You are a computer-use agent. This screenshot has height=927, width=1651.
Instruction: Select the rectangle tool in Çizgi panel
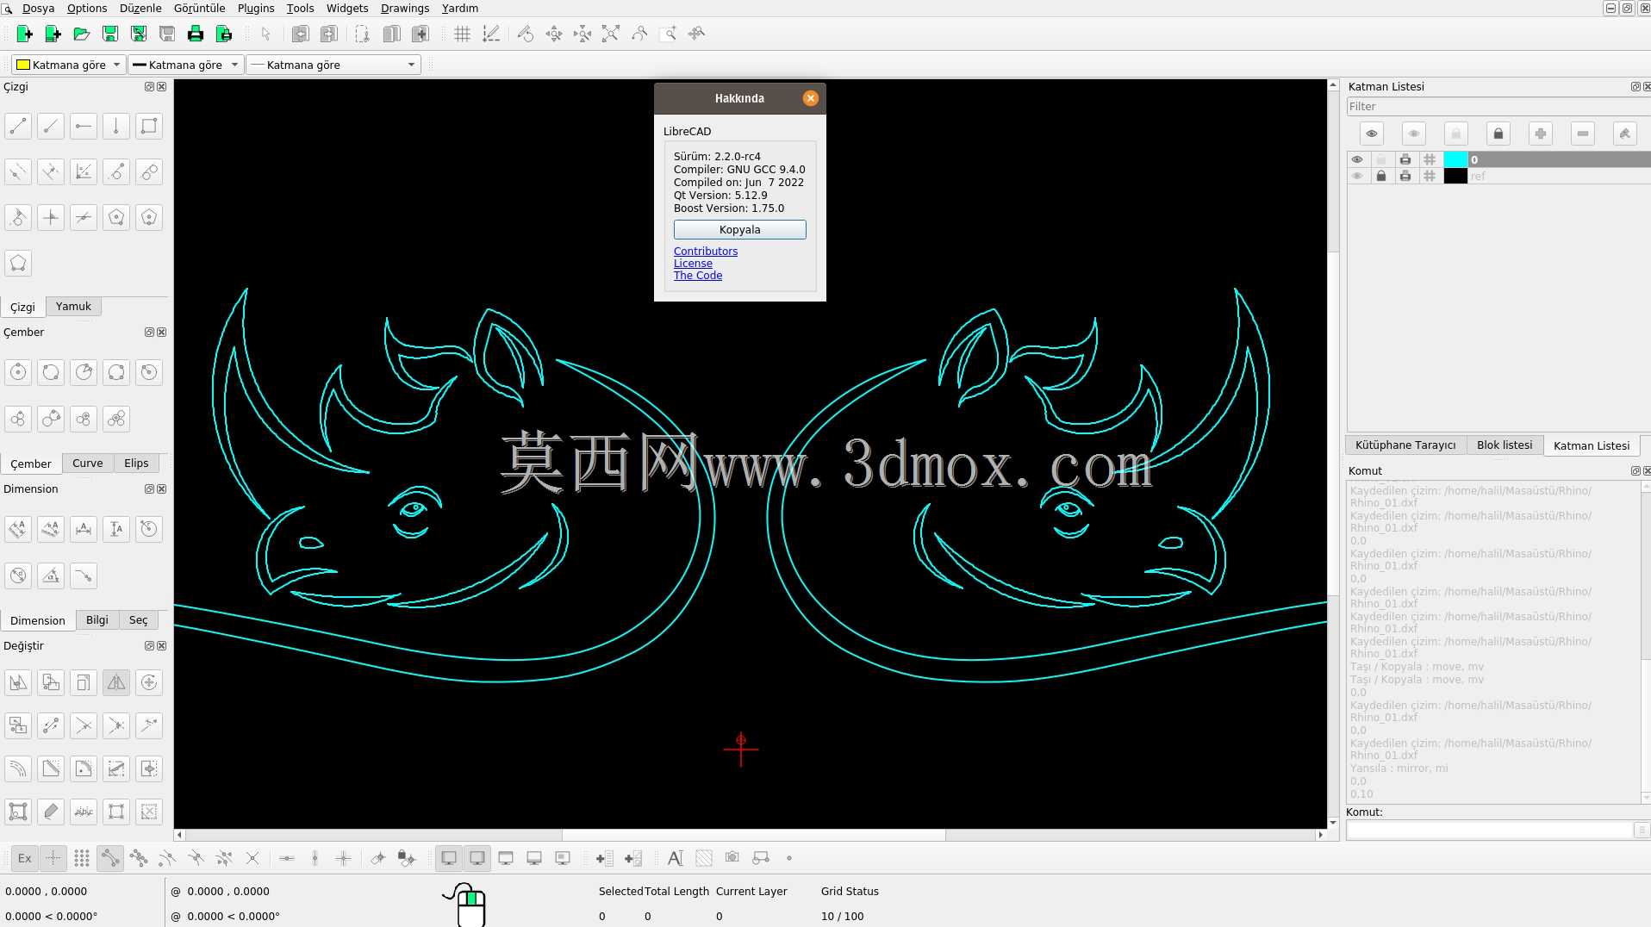point(149,126)
